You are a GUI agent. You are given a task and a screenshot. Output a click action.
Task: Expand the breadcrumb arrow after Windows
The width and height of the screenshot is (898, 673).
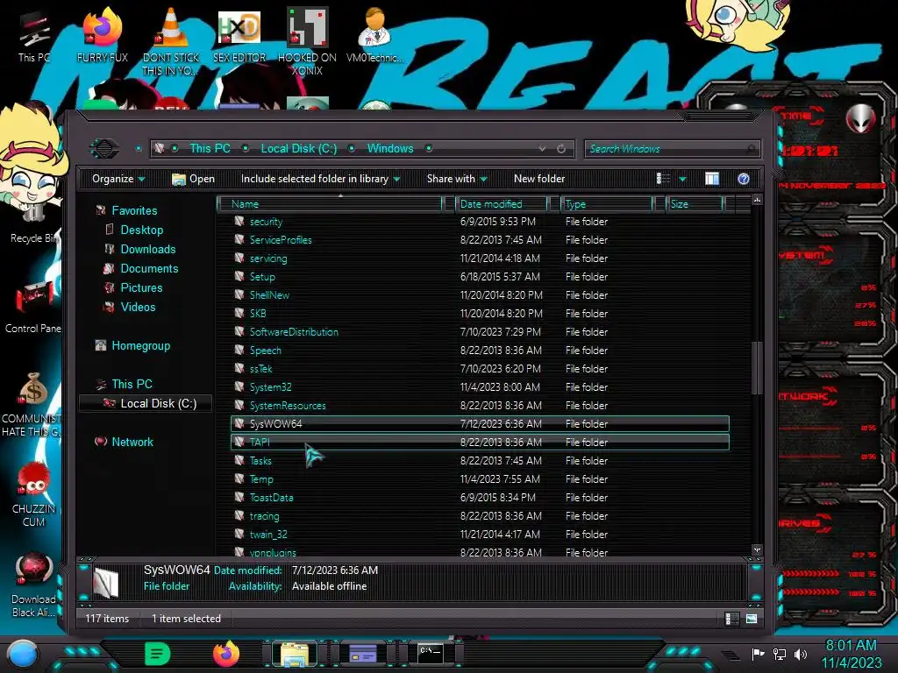(x=428, y=149)
